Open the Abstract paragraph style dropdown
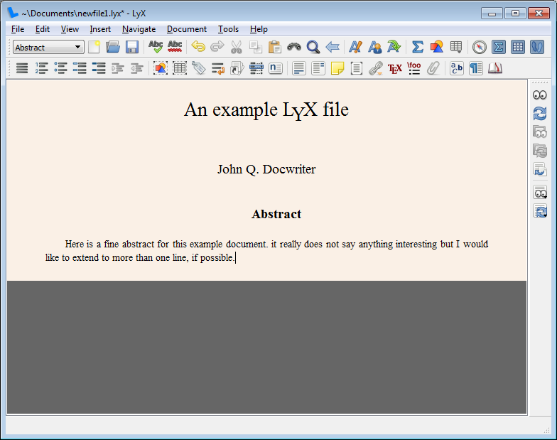557x440 pixels. point(48,47)
